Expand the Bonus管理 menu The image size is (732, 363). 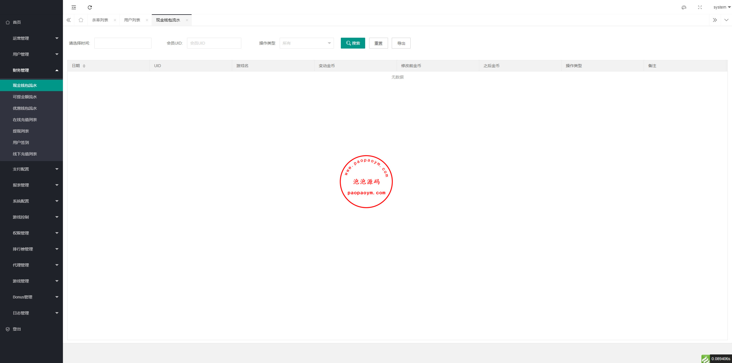pos(31,297)
